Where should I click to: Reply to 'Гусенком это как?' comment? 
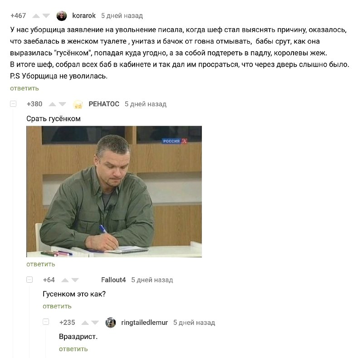click(57, 306)
